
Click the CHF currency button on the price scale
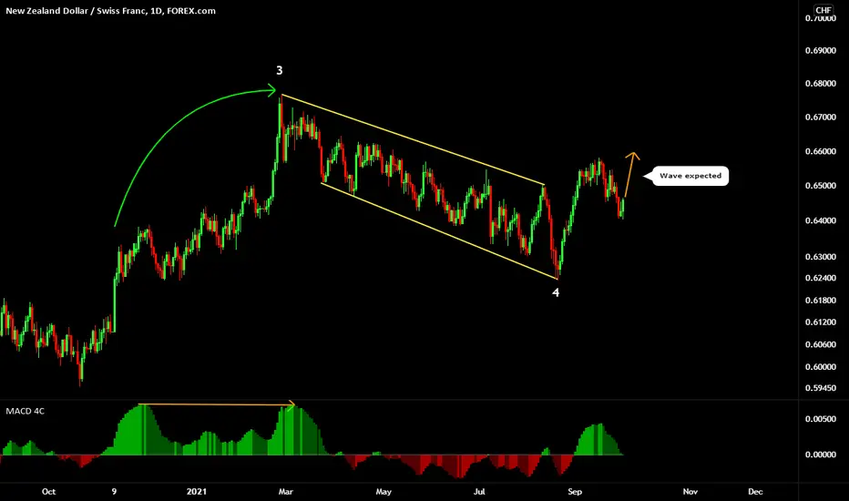click(823, 10)
